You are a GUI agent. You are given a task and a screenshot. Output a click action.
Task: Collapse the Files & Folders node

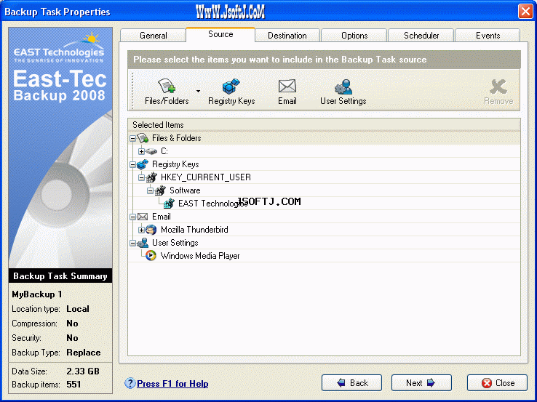[x=132, y=139]
